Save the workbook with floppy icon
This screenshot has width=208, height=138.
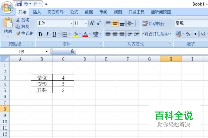tap(19, 4)
